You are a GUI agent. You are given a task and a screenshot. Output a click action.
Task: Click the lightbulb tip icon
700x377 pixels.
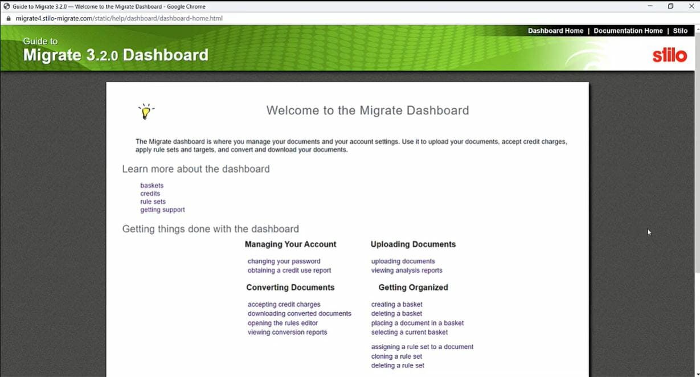146,111
